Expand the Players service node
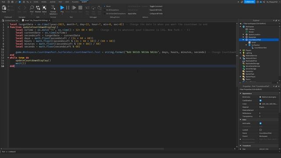Image resolution: width=281 pixels, height=158 pixels. click(241, 50)
